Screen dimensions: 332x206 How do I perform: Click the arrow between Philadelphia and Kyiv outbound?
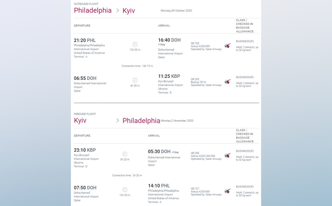click(118, 10)
